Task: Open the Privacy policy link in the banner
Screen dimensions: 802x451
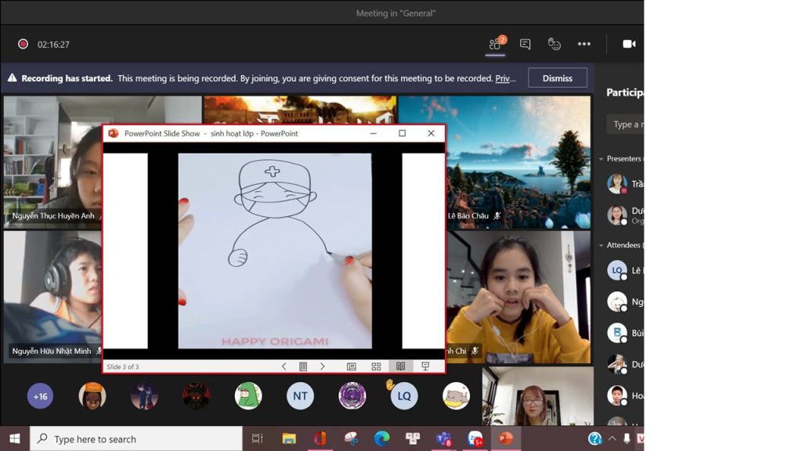Action: (506, 78)
